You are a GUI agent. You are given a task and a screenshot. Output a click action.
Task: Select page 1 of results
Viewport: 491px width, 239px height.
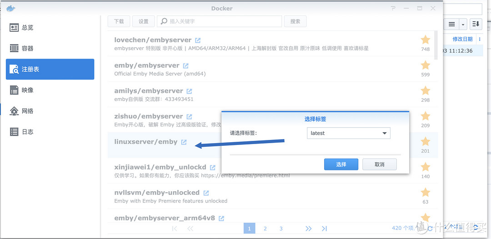point(249,229)
